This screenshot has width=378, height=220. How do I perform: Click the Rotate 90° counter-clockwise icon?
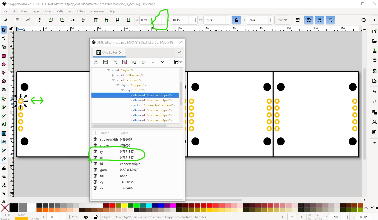point(51,20)
